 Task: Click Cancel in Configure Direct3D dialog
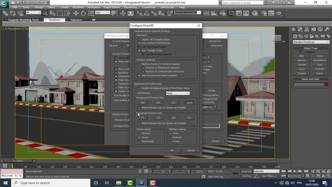(x=190, y=151)
